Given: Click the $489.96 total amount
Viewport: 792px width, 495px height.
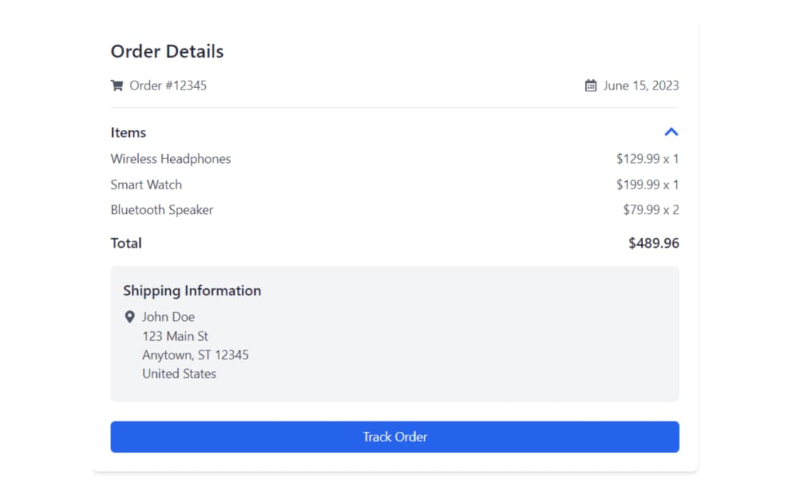Looking at the screenshot, I should coord(653,243).
